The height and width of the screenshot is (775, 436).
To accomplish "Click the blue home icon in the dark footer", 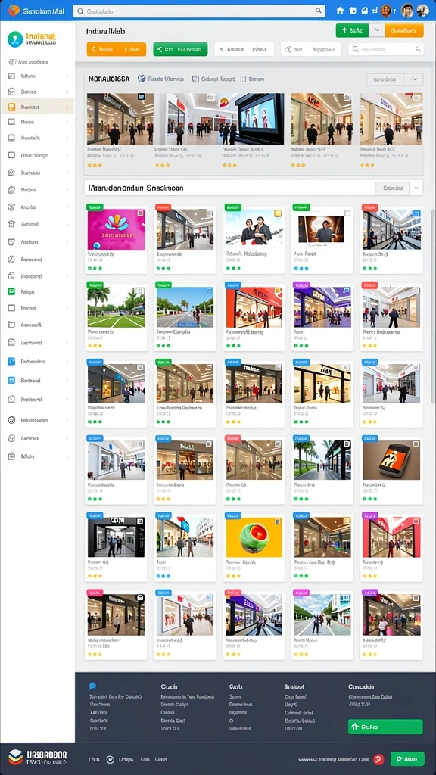I will (x=92, y=686).
